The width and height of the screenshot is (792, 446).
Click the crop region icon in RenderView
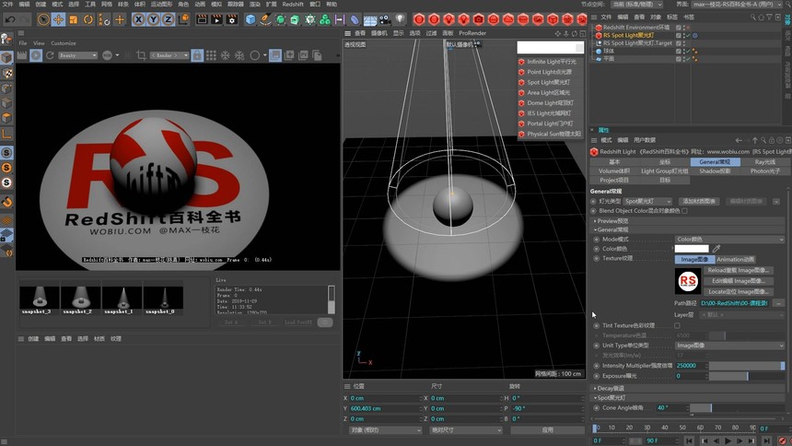pyautogui.click(x=141, y=55)
